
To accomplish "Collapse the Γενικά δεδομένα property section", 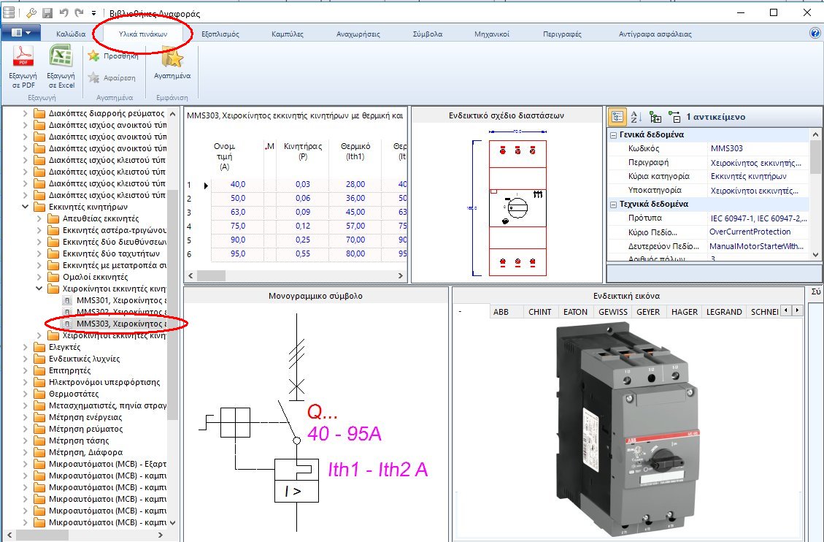I will click(615, 134).
